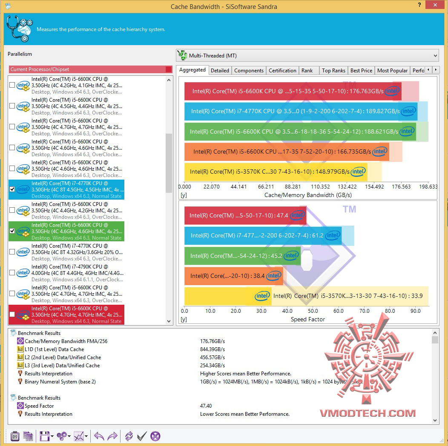Viewport: 448px width, 446px height.
Task: Select the '254.34GB/s' L3 cache value
Action: (x=212, y=365)
